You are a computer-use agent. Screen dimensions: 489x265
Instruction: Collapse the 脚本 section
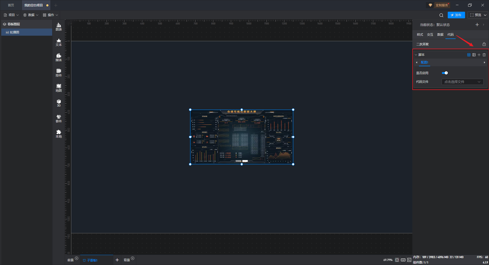point(416,55)
